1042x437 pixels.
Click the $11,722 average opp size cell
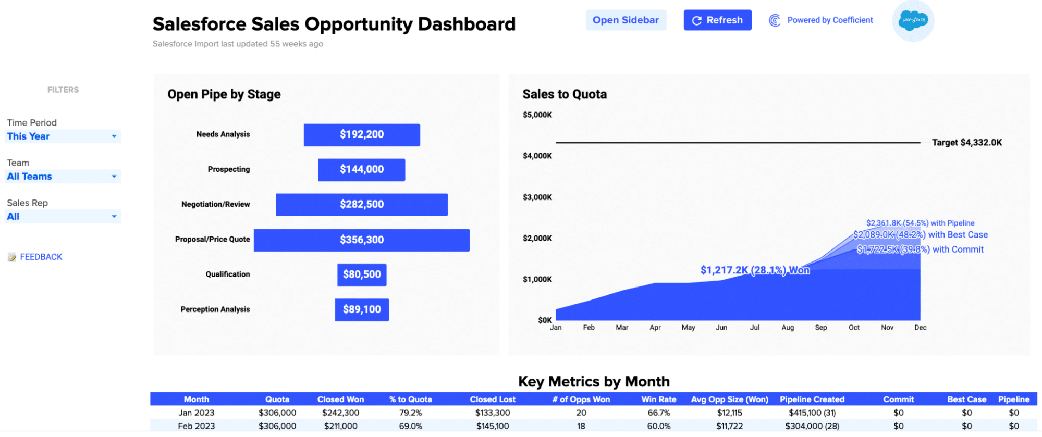coord(730,426)
